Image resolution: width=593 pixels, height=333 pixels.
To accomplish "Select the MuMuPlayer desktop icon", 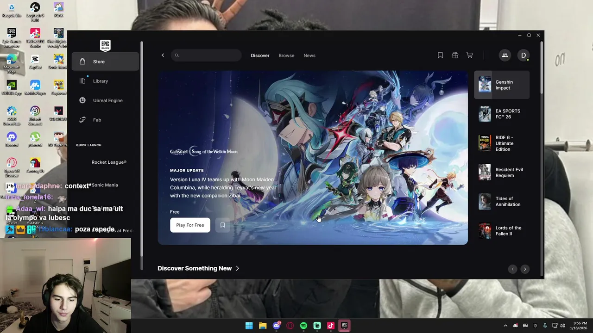I will (35, 88).
